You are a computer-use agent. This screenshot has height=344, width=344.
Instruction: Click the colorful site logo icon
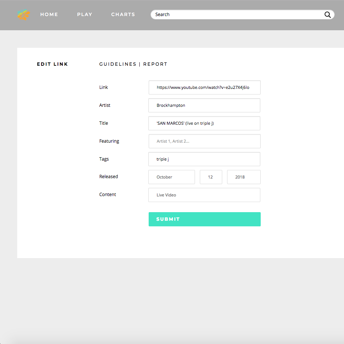point(23,15)
